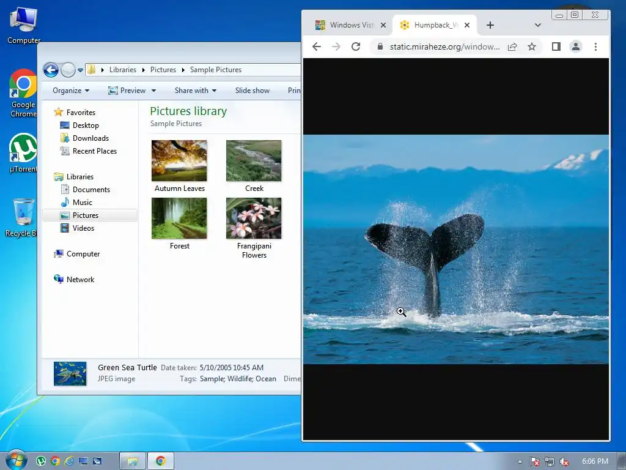Open Chrome's tab search chevron
The height and width of the screenshot is (470, 626).
click(538, 25)
